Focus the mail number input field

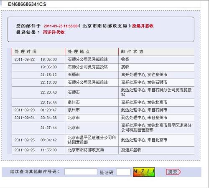(x=81, y=172)
